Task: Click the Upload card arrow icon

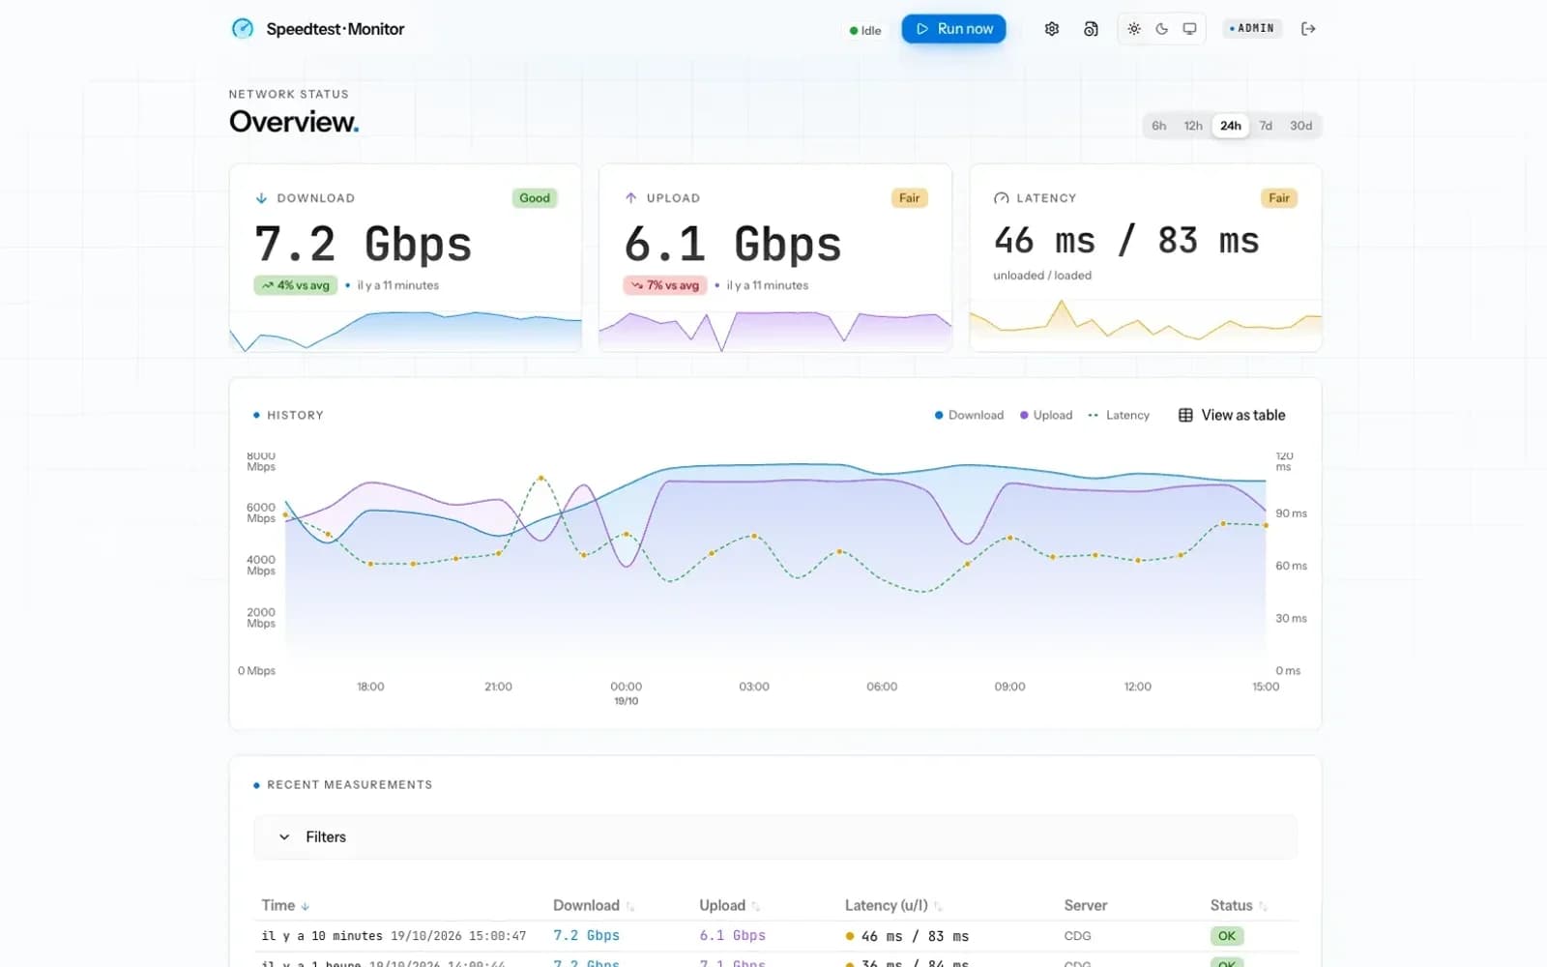Action: [x=630, y=198]
